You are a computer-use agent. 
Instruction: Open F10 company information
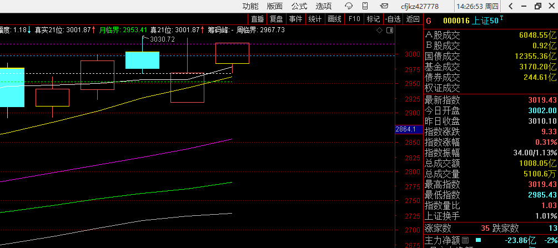coord(354,19)
